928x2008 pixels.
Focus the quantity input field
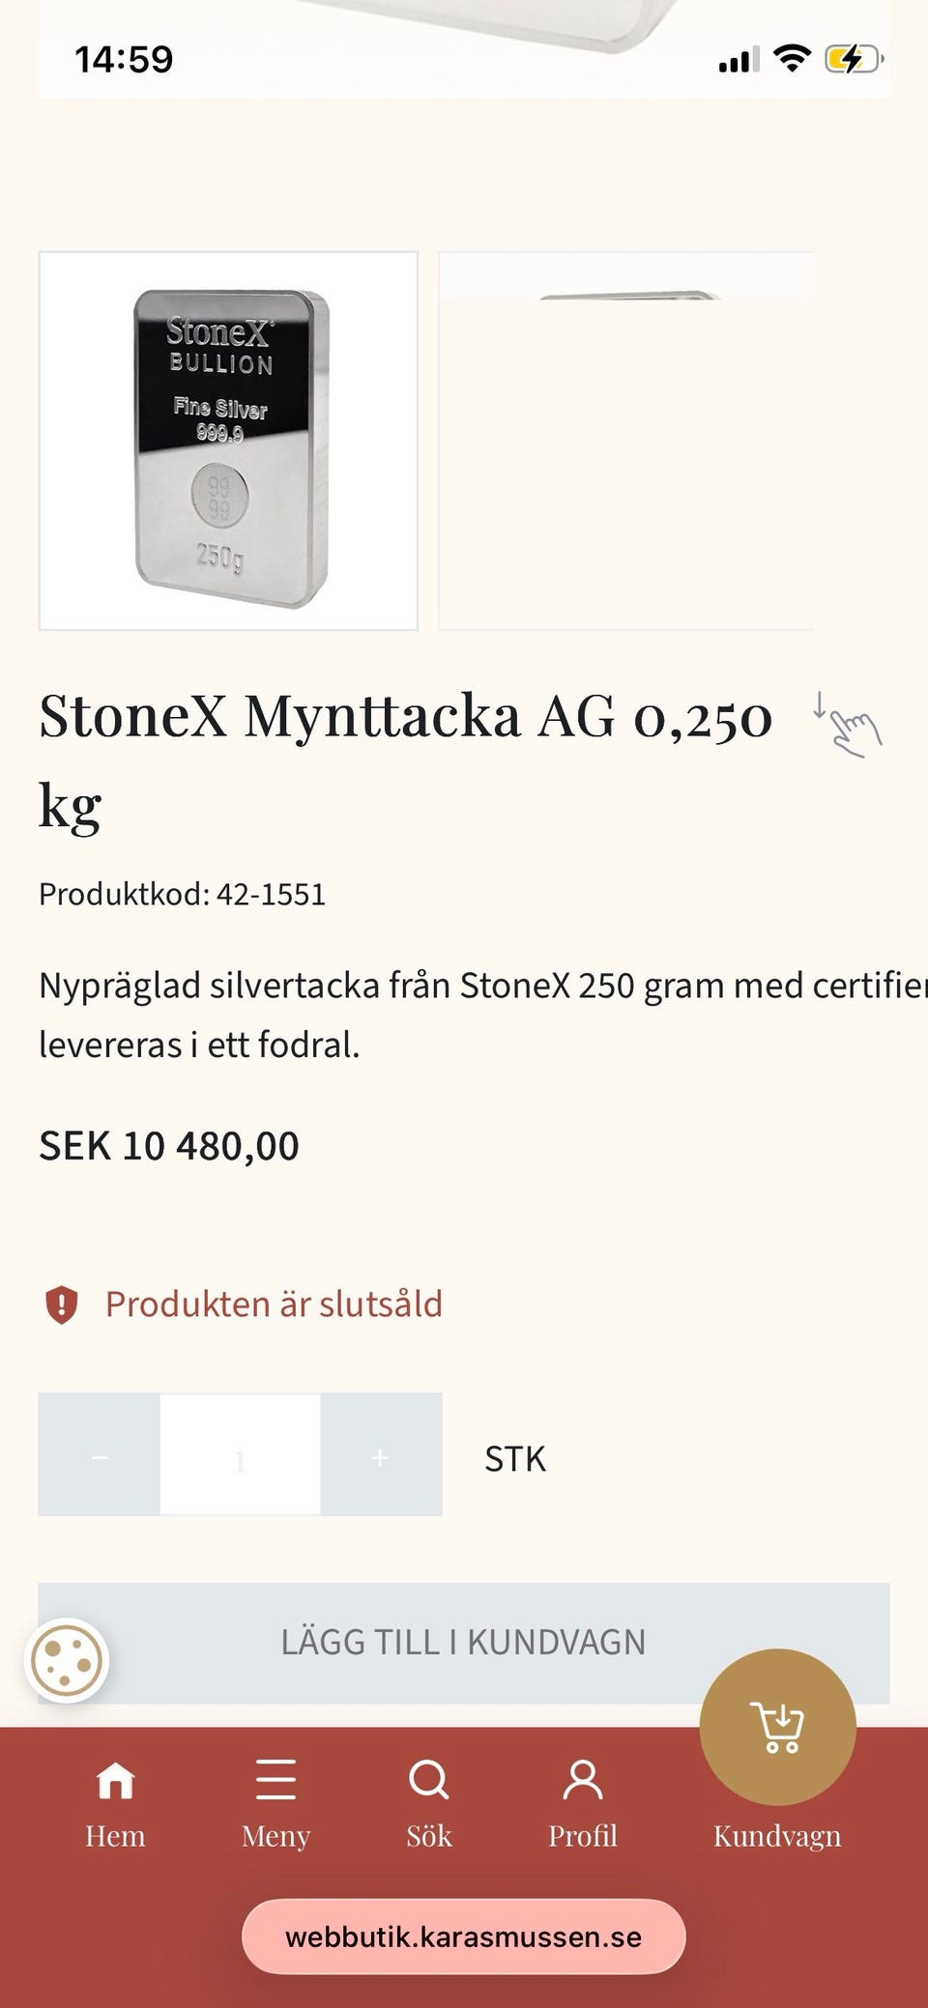point(240,1455)
